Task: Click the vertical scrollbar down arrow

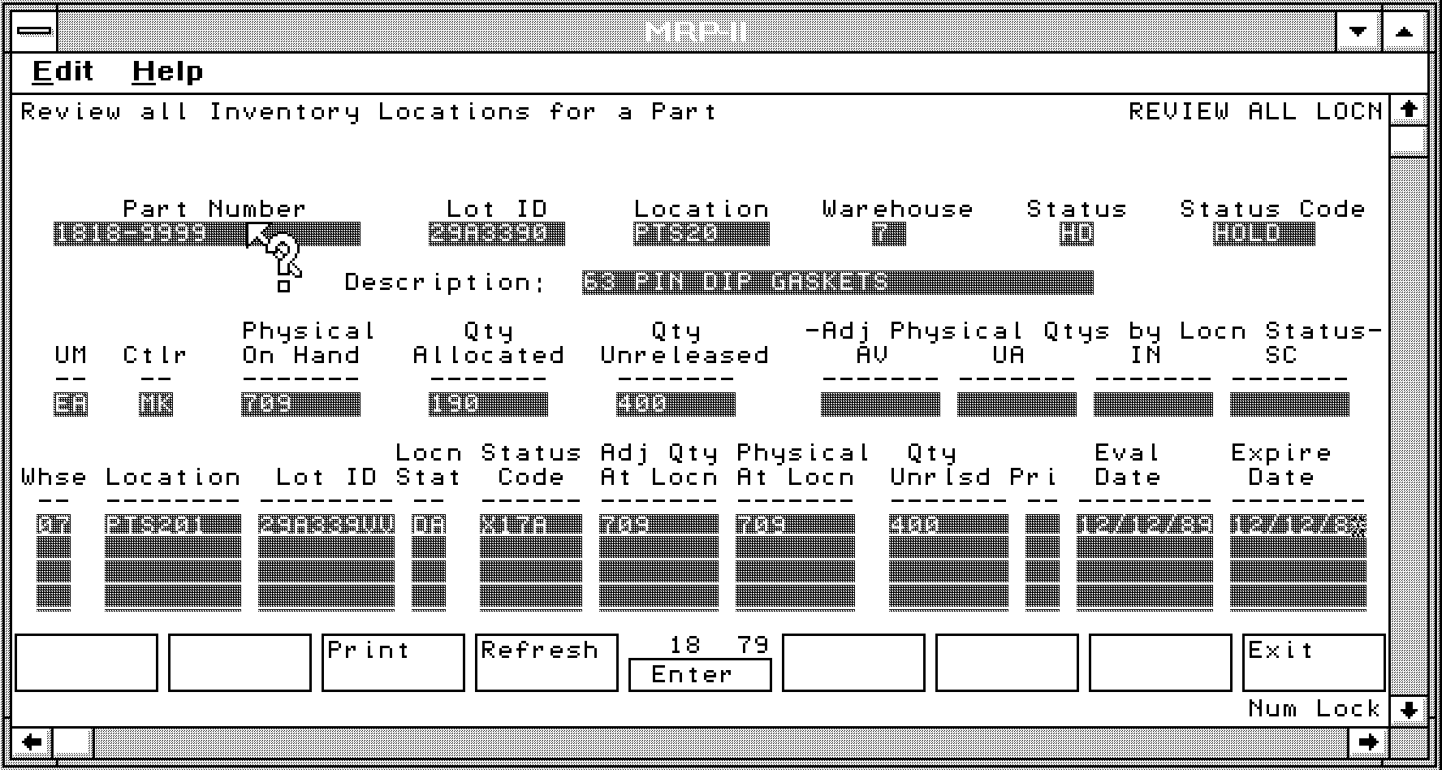Action: [x=1409, y=710]
